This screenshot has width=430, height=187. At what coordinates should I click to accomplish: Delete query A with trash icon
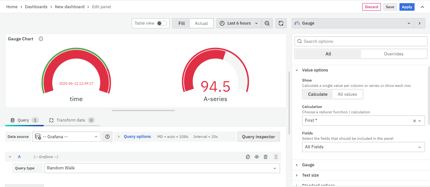pyautogui.click(x=266, y=157)
